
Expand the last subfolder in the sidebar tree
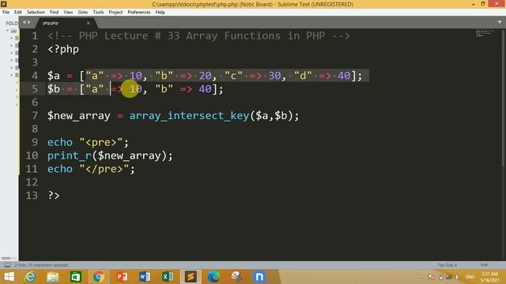[12, 75]
